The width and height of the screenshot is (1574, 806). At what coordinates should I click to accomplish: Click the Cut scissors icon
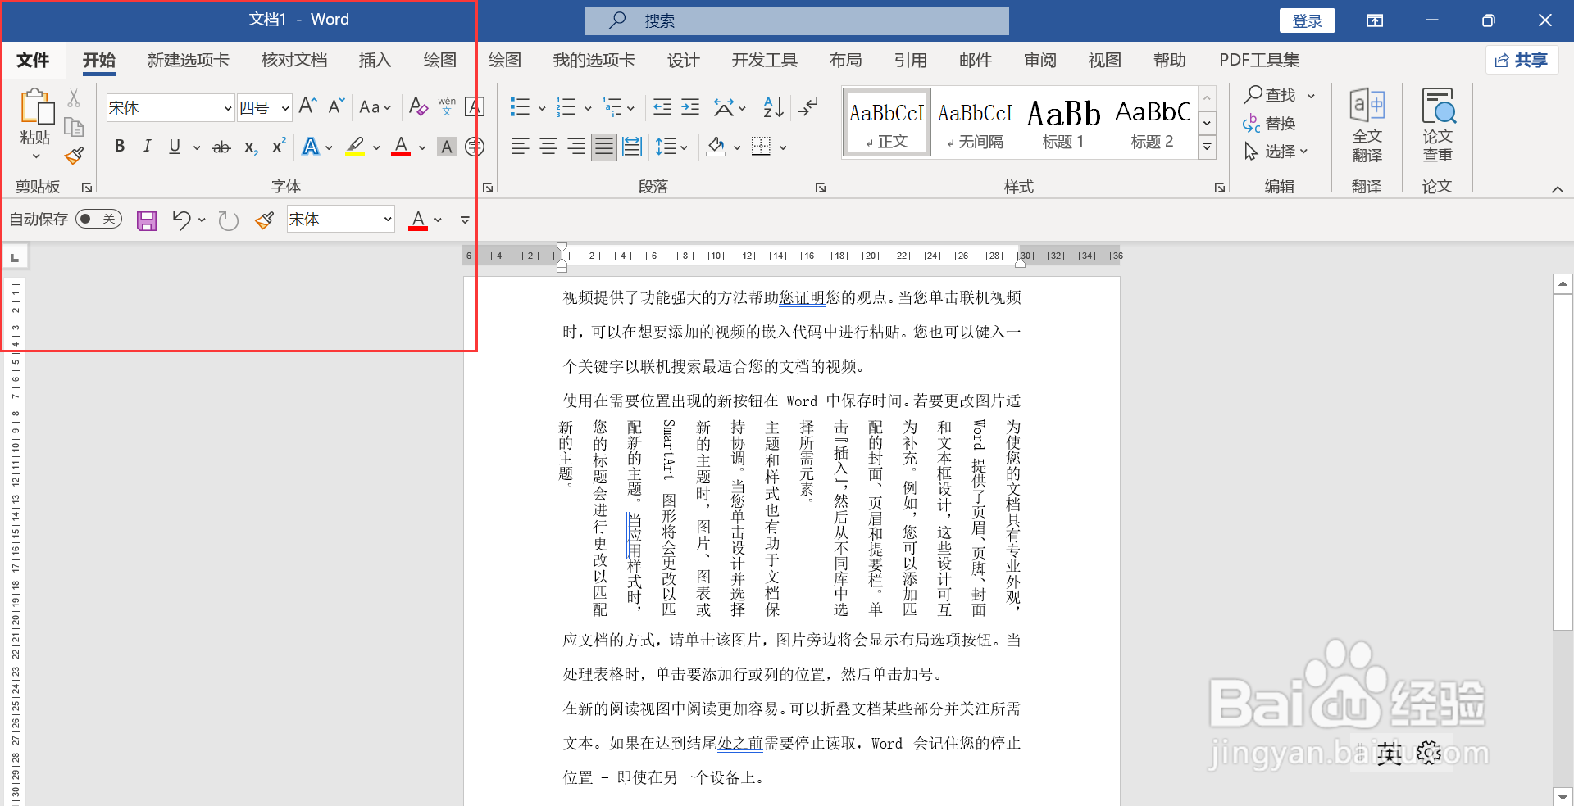(x=74, y=98)
